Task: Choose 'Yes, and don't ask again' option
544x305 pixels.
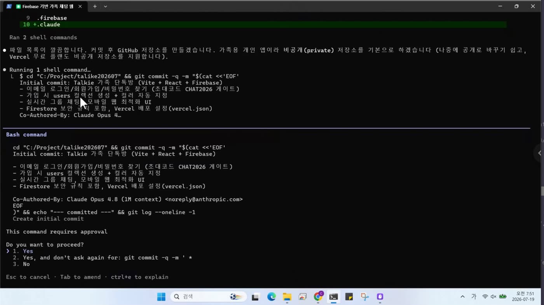Action: tap(103, 258)
